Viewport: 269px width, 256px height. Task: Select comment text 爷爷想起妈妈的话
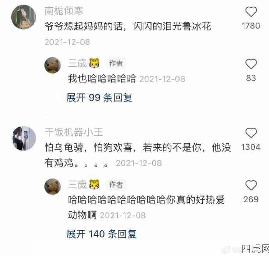pyautogui.click(x=83, y=26)
